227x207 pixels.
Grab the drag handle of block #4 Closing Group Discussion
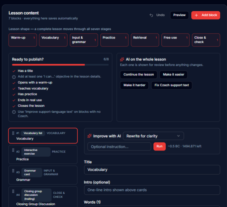tap(13, 191)
